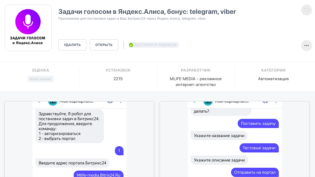The image size is (315, 177).
Task: Click the КАТЕГОРИИ column heading
Action: click(273, 70)
